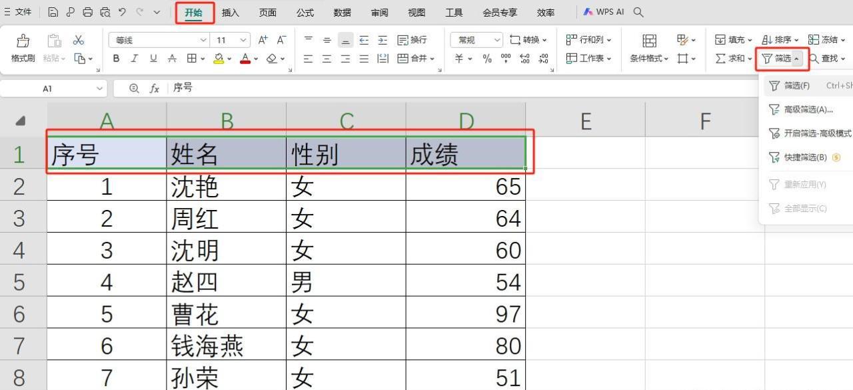Click the select-all corner of the sheet
Screen dimensions: 853x390
(x=21, y=121)
